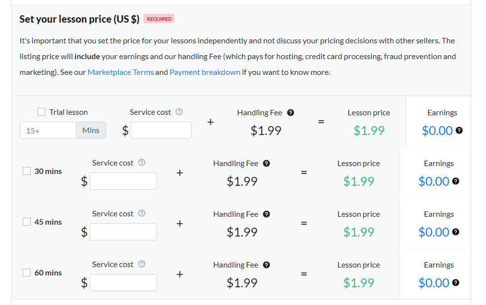Click Handling Fee help icon in 30 mins row

click(267, 164)
